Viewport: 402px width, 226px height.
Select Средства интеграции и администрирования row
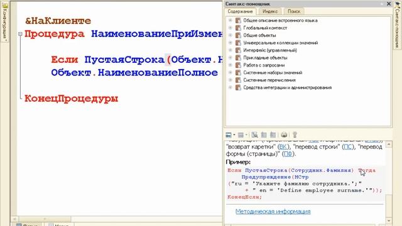(288, 87)
